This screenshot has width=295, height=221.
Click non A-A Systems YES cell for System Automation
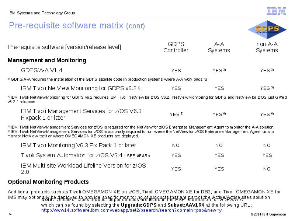(267, 155)
